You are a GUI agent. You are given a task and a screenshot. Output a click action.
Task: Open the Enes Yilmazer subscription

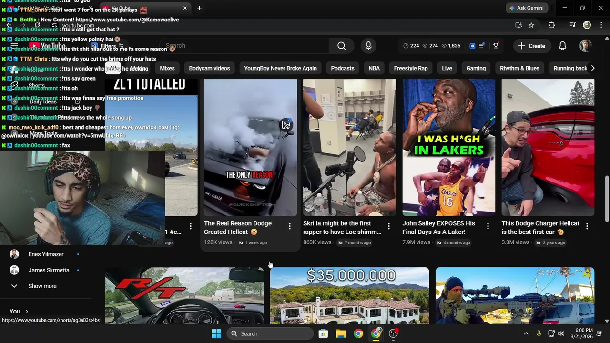[45, 254]
